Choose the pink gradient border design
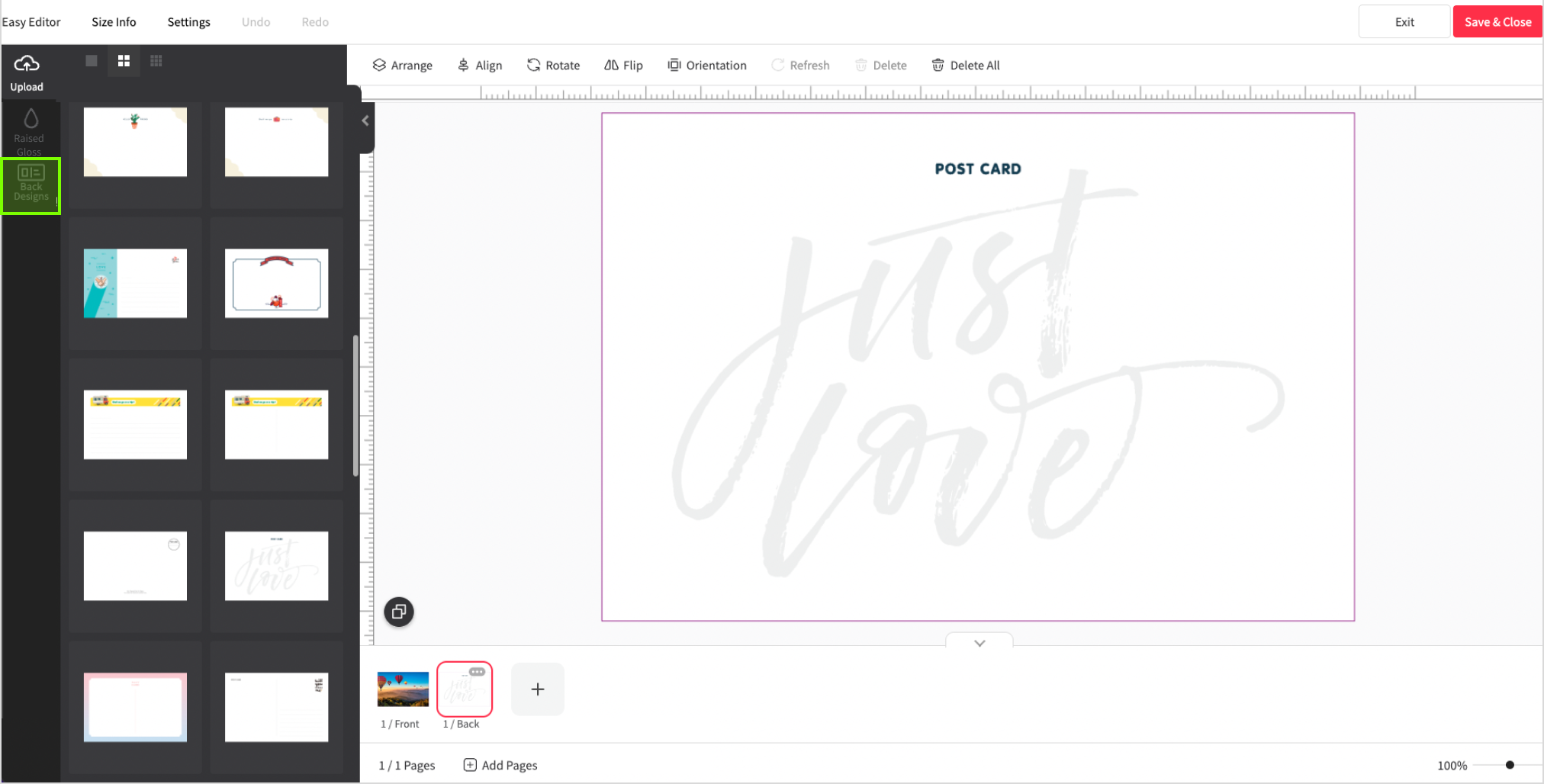The height and width of the screenshot is (784, 1544). coord(135,707)
